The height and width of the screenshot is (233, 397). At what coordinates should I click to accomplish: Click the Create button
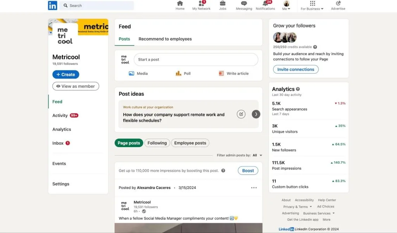[x=66, y=75]
